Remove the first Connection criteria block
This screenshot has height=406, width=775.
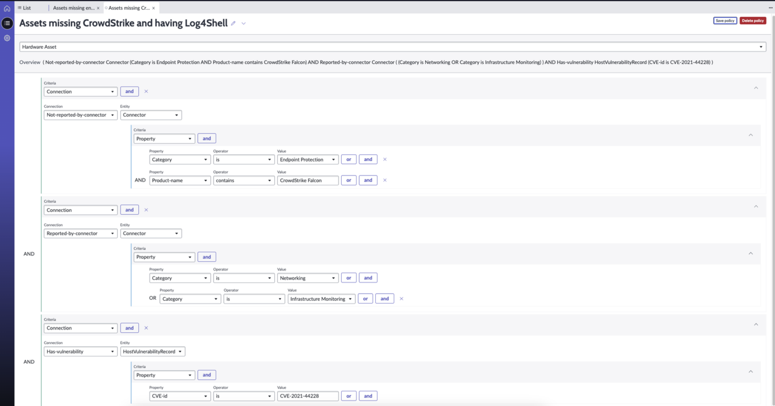click(146, 91)
